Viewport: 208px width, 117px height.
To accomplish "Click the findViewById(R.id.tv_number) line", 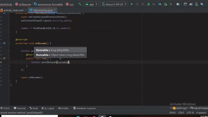I will click(46, 28).
